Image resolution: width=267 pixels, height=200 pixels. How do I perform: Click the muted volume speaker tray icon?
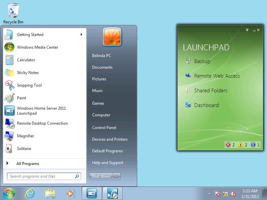click(233, 194)
